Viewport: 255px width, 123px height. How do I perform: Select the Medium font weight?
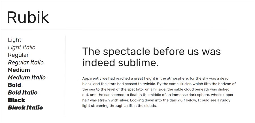19,70
